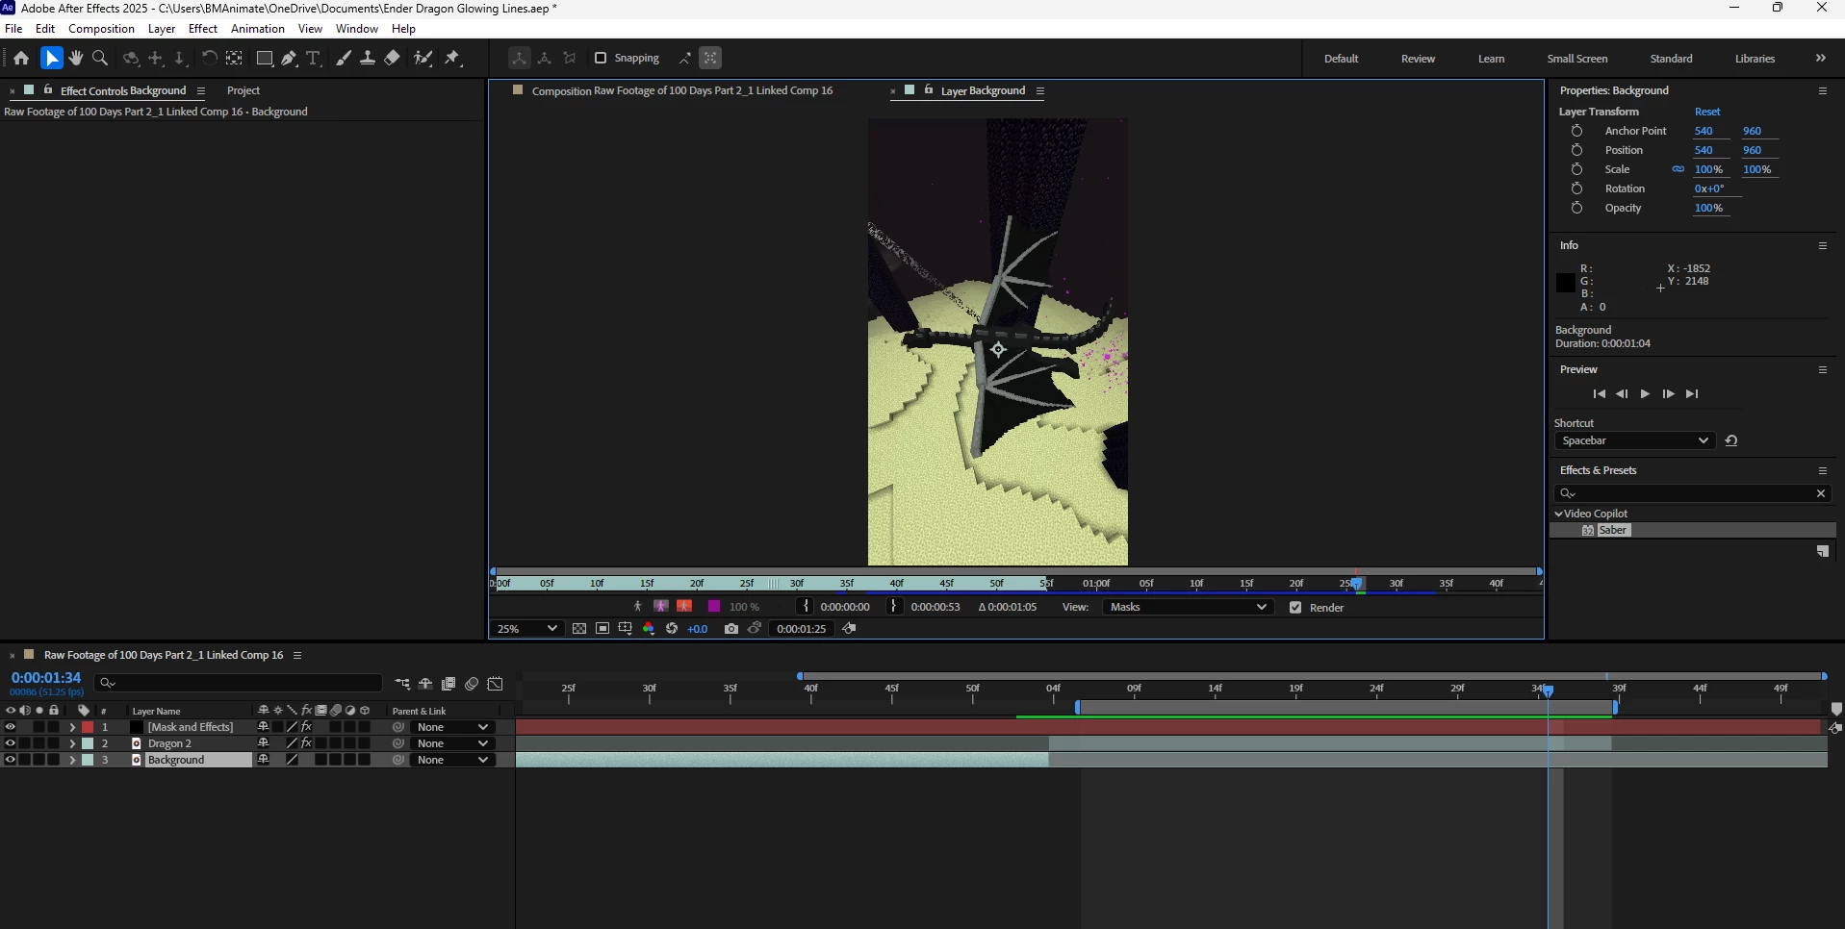Select the Eraser tool

(x=392, y=59)
